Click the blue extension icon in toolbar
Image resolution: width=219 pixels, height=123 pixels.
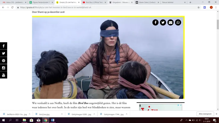coord(205,7)
